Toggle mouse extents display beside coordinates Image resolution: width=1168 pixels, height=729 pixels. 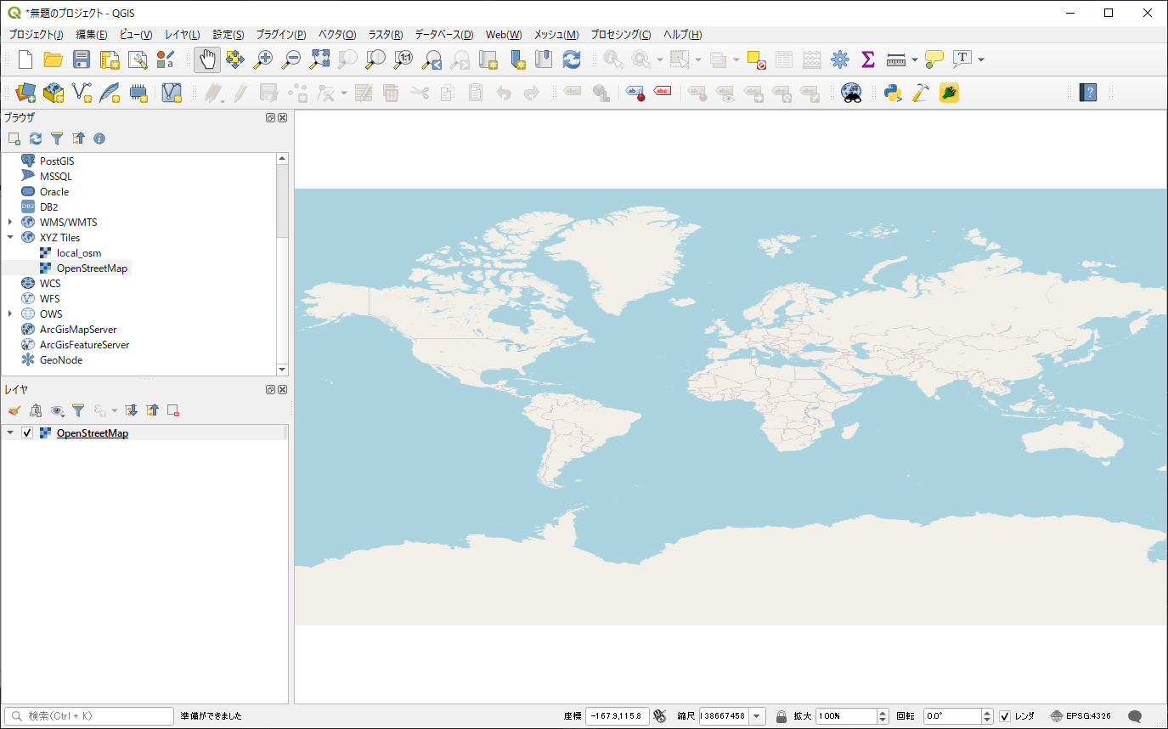[660, 716]
